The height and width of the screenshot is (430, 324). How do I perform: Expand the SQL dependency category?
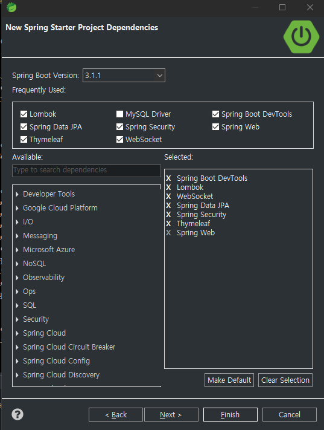[17, 305]
